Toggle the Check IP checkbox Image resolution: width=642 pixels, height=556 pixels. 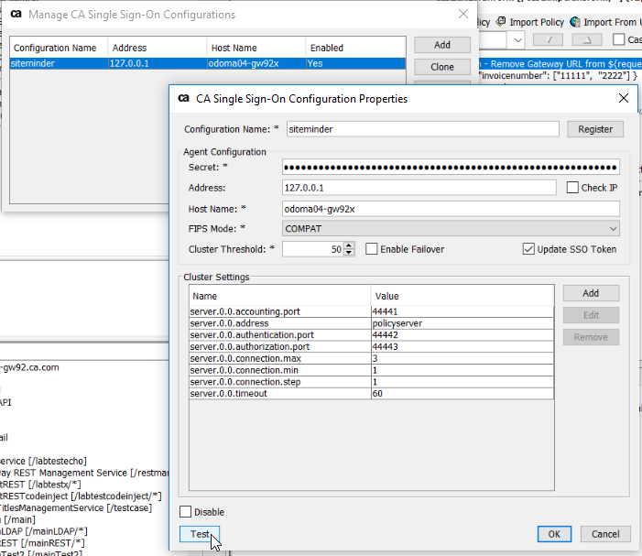click(572, 188)
